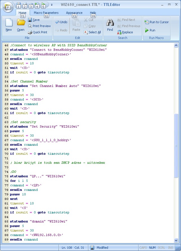Click quick access icon labeled 3

tap(31, 5)
